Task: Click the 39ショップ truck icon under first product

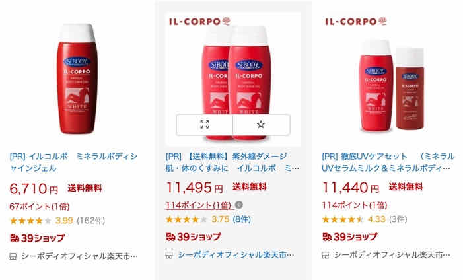Action: (15, 238)
